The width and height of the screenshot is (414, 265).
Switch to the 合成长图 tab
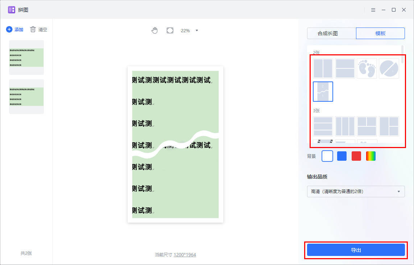point(331,33)
